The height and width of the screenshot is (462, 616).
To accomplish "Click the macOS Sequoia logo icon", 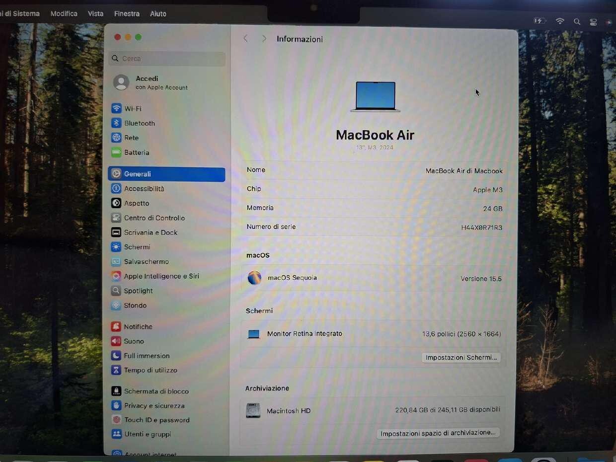I will tap(254, 278).
